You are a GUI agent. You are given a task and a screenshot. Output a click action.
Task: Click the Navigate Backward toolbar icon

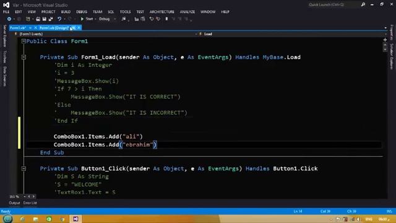pos(9,19)
